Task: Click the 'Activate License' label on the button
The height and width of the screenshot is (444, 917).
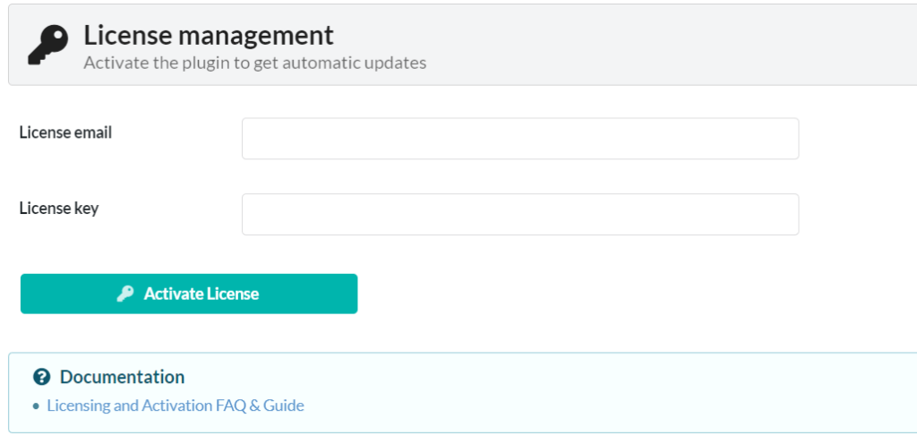Action: tap(201, 294)
